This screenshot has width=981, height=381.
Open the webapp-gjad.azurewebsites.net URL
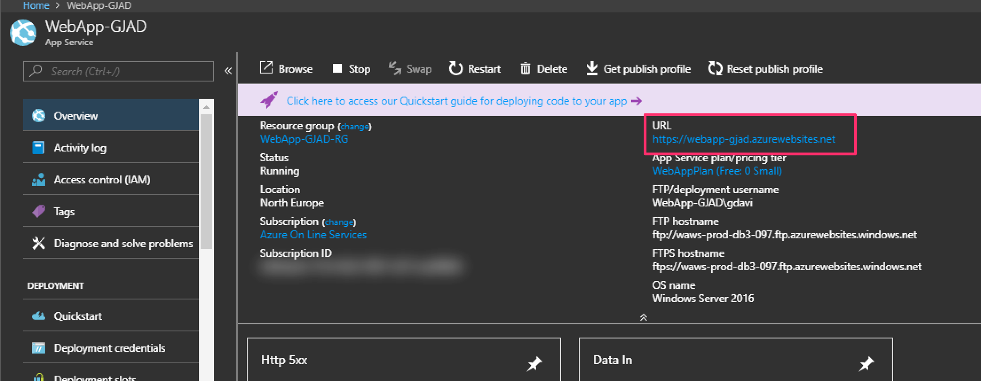pyautogui.click(x=744, y=139)
